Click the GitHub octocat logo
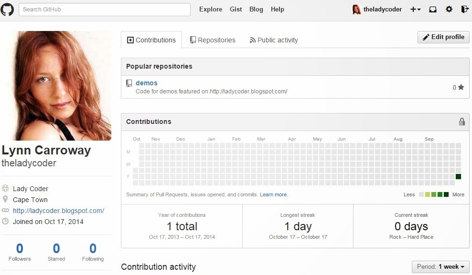 (8, 9)
